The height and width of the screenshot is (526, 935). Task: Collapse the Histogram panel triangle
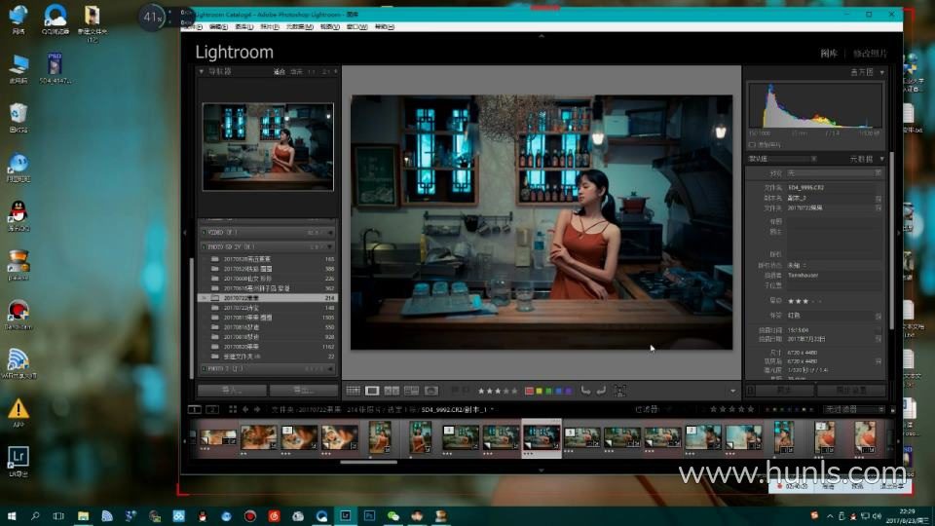tap(882, 72)
